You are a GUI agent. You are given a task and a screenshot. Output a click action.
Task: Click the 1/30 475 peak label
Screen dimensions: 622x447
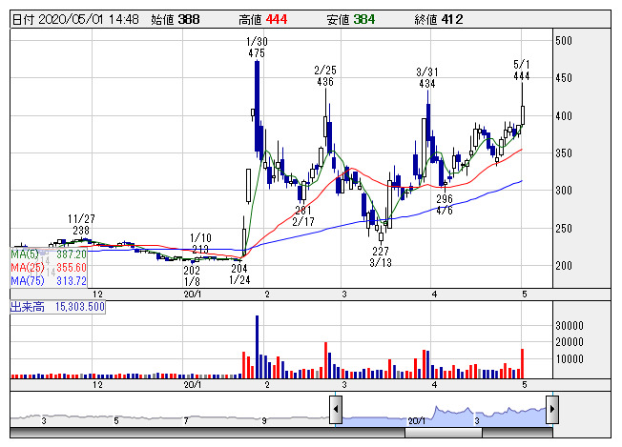257,47
